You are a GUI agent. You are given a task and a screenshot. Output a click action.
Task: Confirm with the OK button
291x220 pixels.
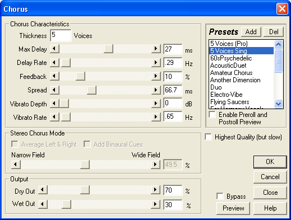pyautogui.click(x=270, y=162)
